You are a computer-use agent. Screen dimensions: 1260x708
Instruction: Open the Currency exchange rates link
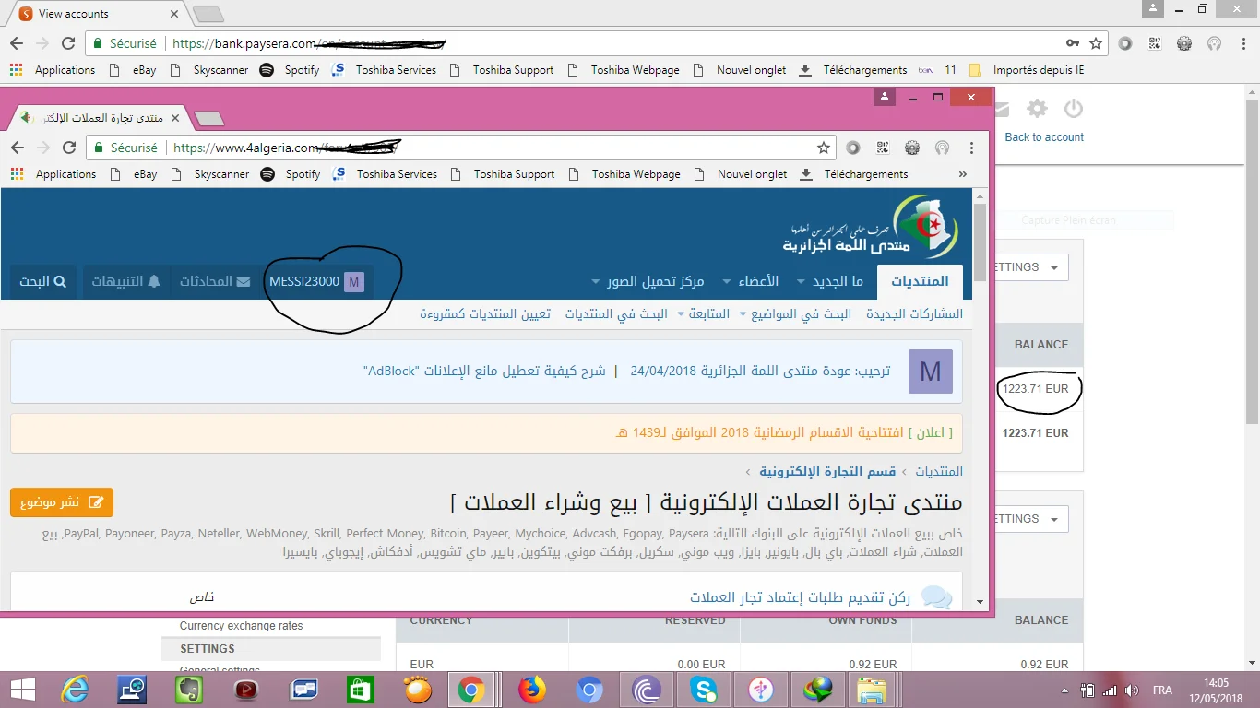(241, 626)
